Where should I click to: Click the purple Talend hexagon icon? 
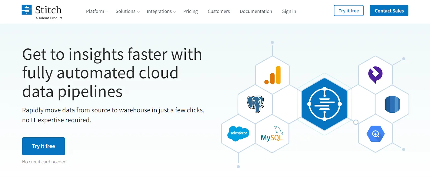coord(375,75)
